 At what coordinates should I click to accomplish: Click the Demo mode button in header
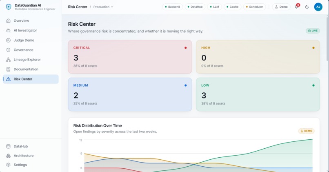coord(281,7)
